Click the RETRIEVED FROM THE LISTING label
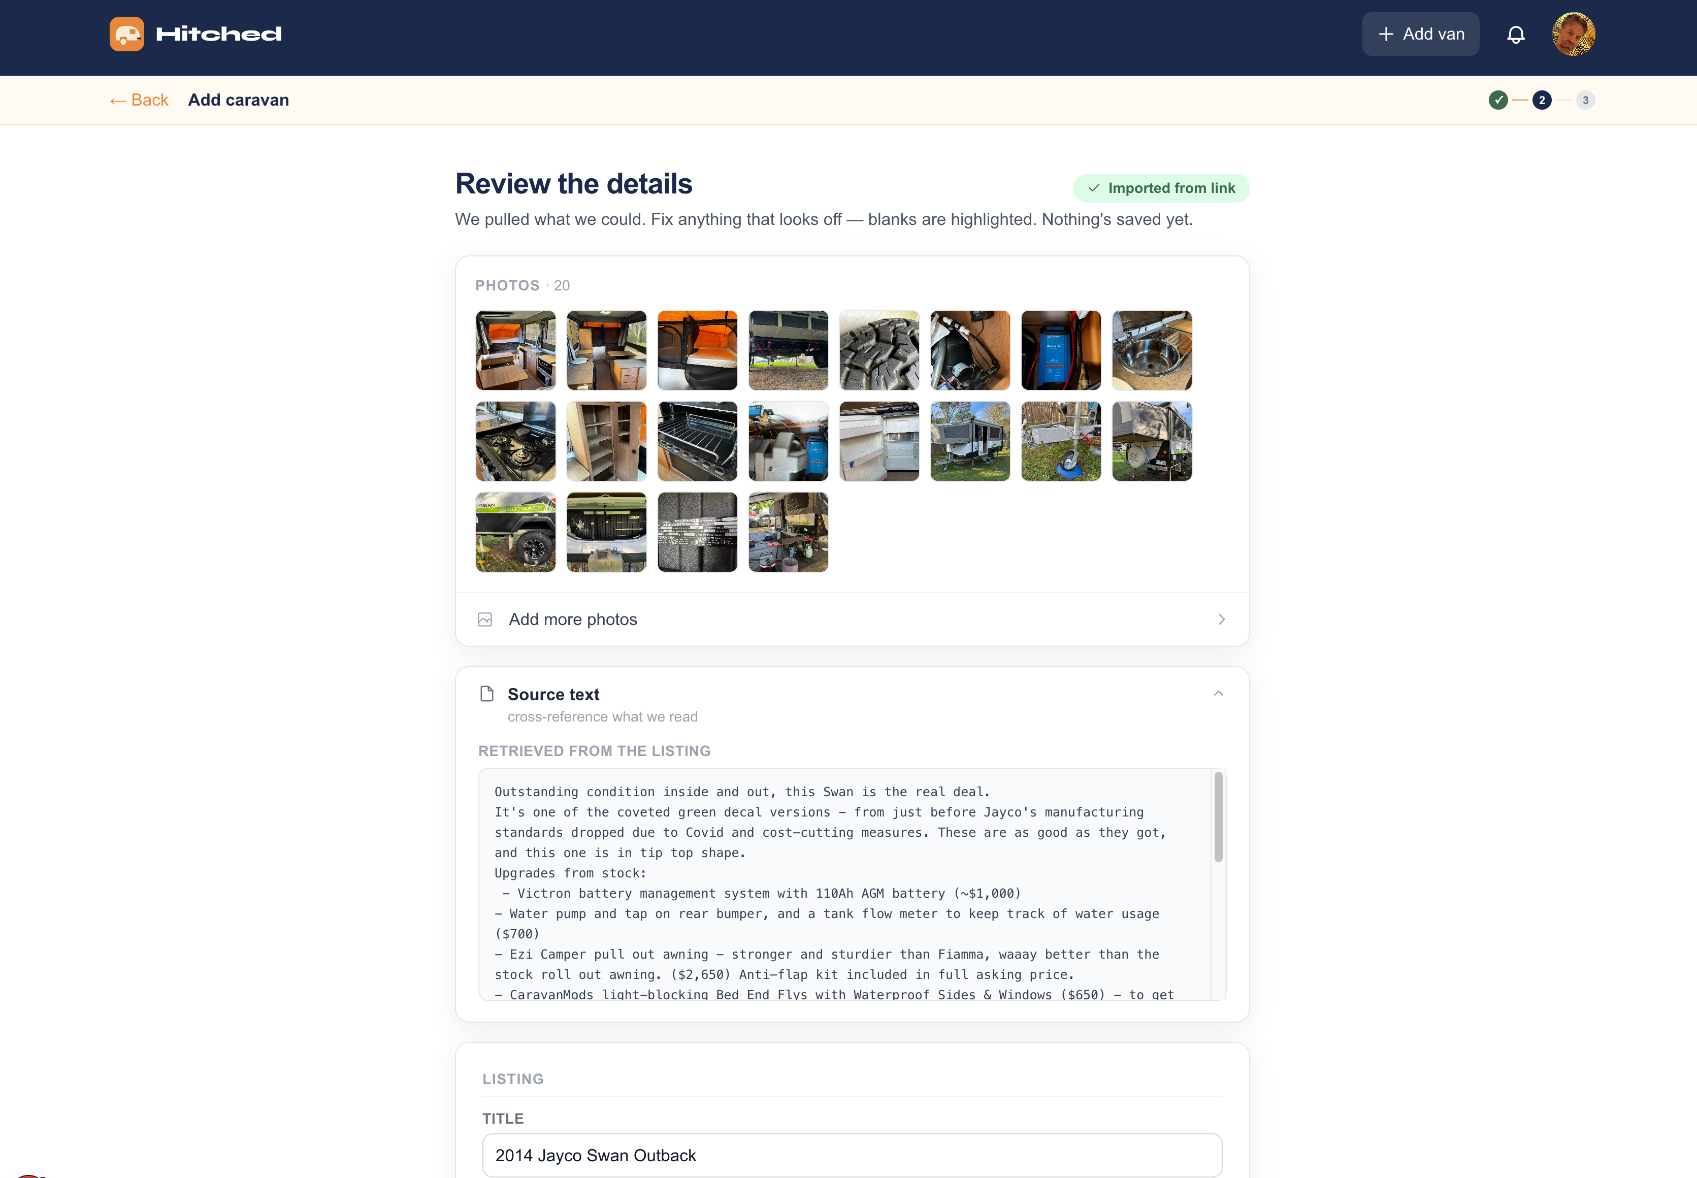Viewport: 1697px width, 1178px height. tap(594, 751)
